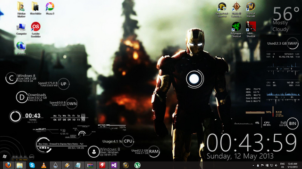
Task: Pause the track in music player widget
Action: 45,148
